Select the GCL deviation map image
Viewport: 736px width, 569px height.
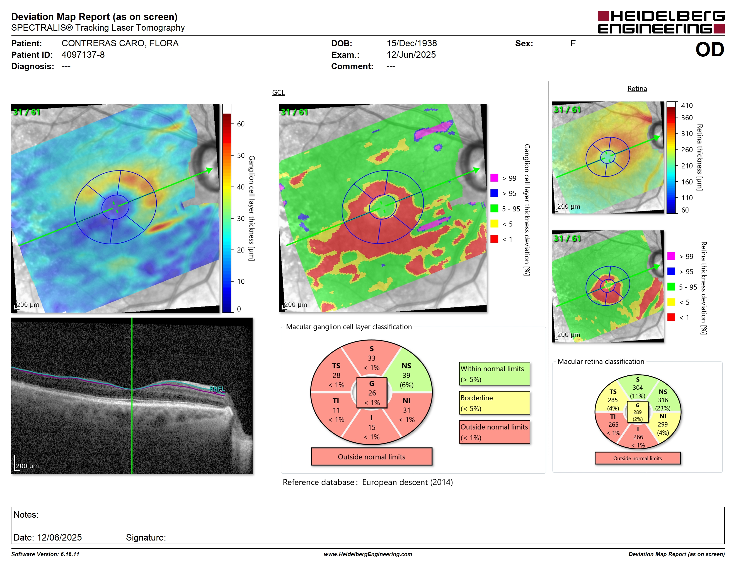382,208
